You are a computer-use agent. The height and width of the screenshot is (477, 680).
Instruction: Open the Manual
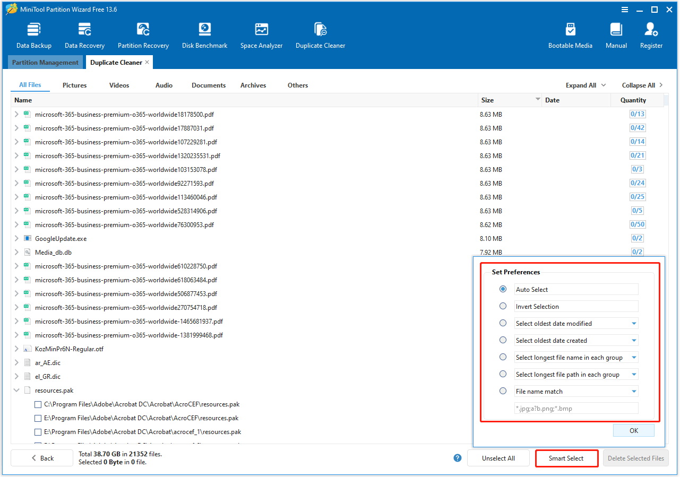pyautogui.click(x=616, y=33)
